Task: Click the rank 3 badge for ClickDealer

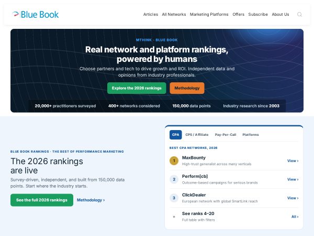Action: [x=174, y=198]
